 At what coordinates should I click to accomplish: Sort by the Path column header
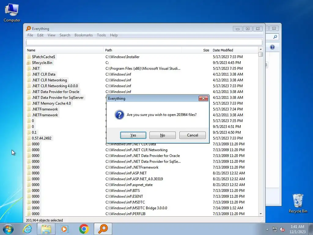pyautogui.click(x=142, y=50)
